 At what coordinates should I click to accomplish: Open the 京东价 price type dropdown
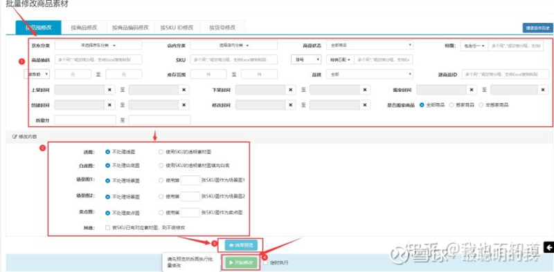click(37, 74)
